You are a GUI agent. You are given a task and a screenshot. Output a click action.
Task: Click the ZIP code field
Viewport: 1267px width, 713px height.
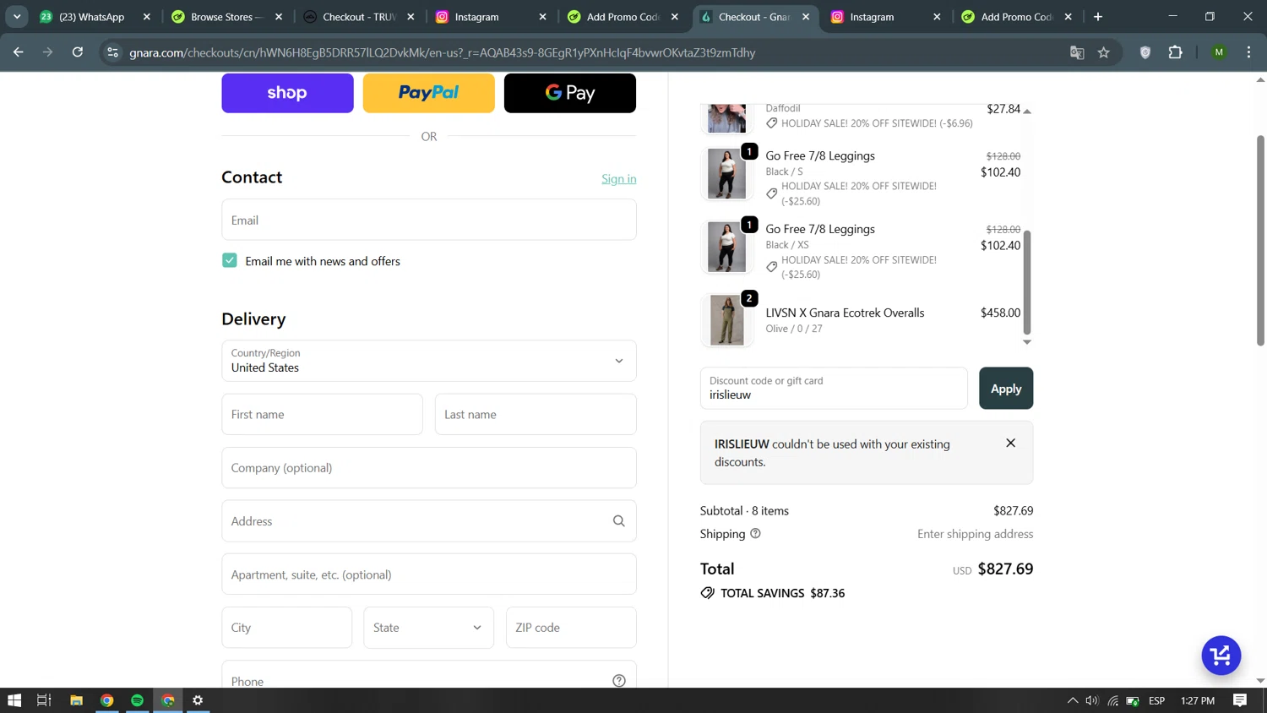click(571, 628)
